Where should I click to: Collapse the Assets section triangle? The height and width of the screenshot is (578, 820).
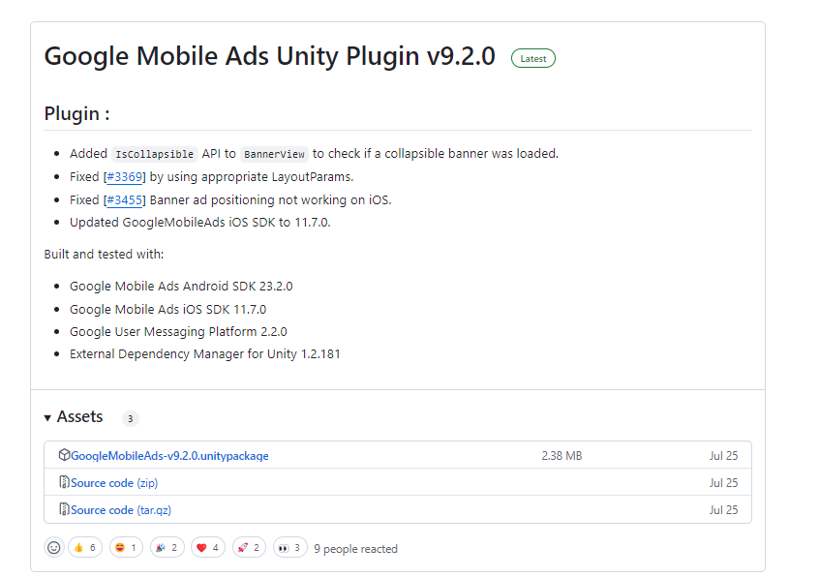tap(47, 417)
